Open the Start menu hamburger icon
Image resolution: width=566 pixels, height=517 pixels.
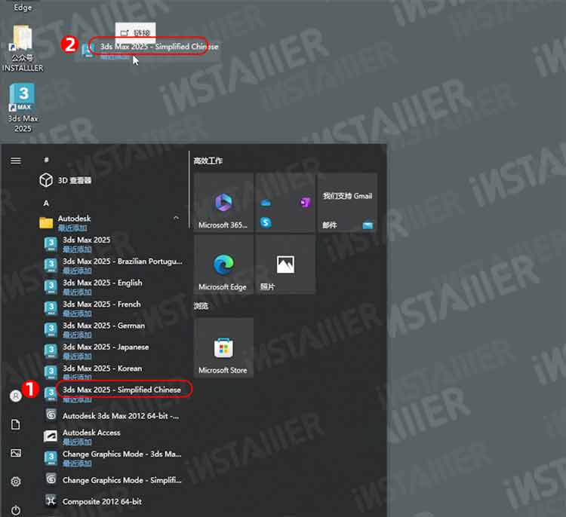[16, 161]
